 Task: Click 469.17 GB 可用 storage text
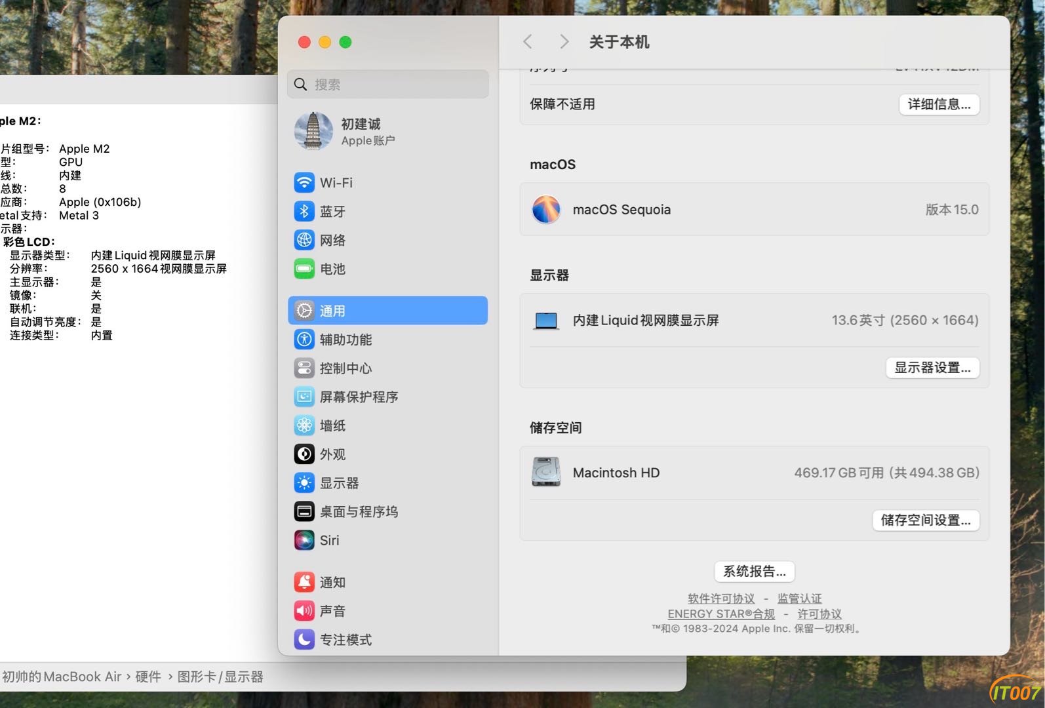[x=839, y=473]
